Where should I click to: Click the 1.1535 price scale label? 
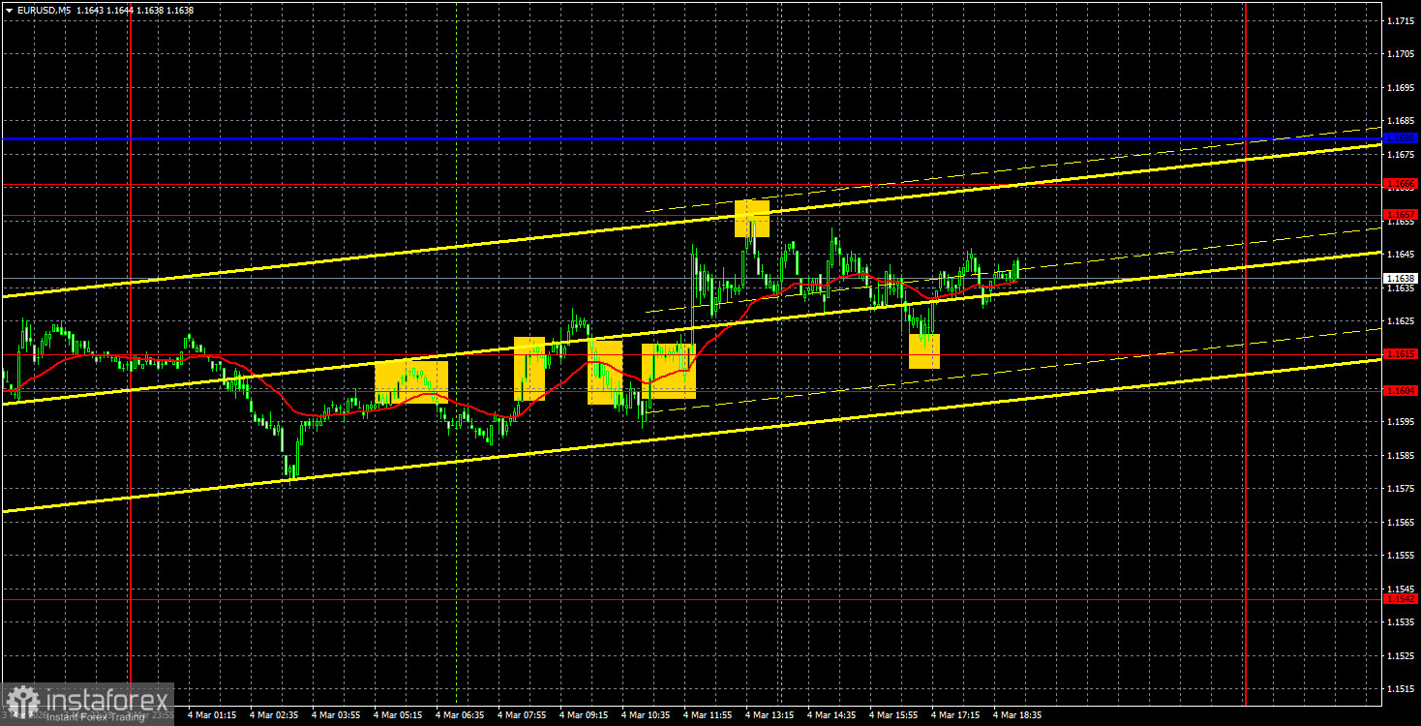pos(1401,621)
